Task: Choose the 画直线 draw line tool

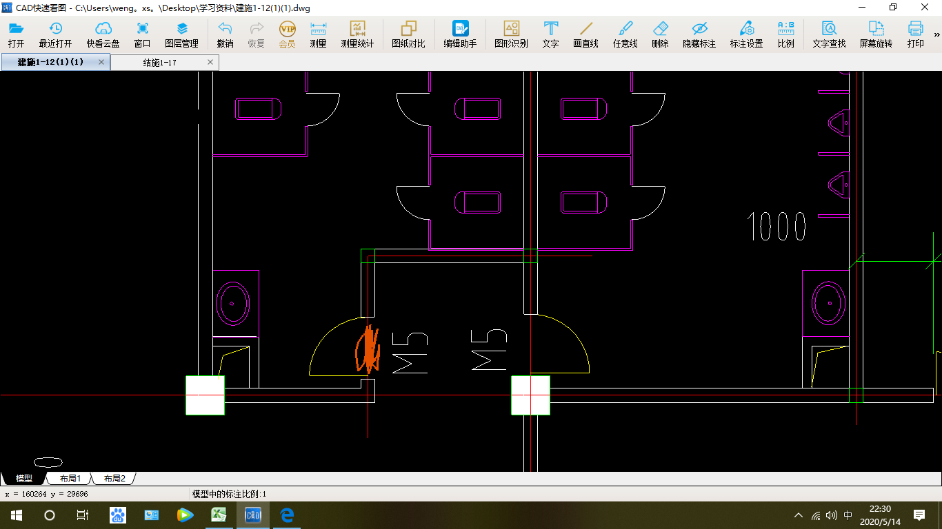Action: pyautogui.click(x=585, y=34)
